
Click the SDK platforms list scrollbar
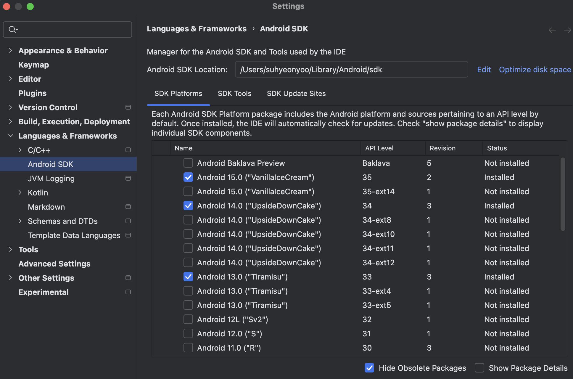[563, 194]
